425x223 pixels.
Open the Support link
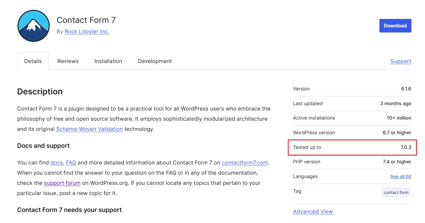click(x=401, y=61)
